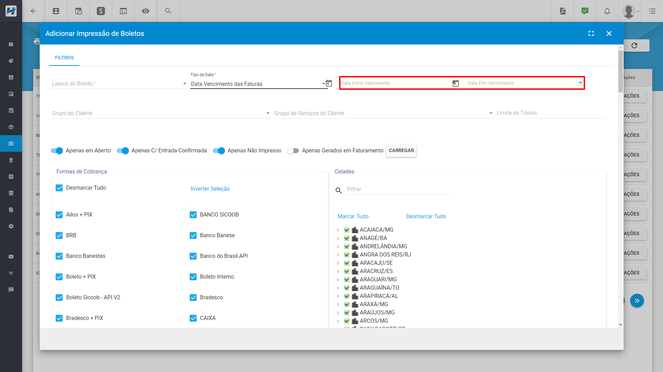Uncheck the BRB checkbox

pos(59,235)
